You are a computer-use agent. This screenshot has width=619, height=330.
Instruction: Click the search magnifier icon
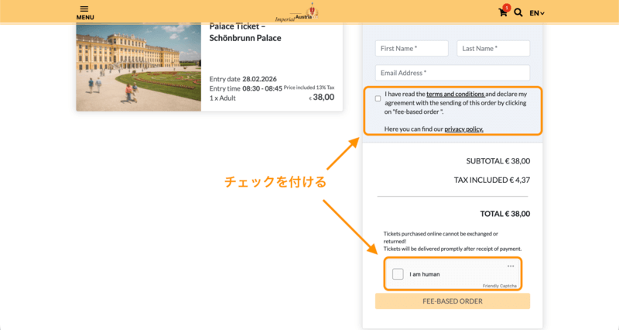click(518, 13)
